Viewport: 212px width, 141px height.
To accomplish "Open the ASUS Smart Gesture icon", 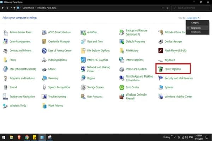I will point(44,32).
